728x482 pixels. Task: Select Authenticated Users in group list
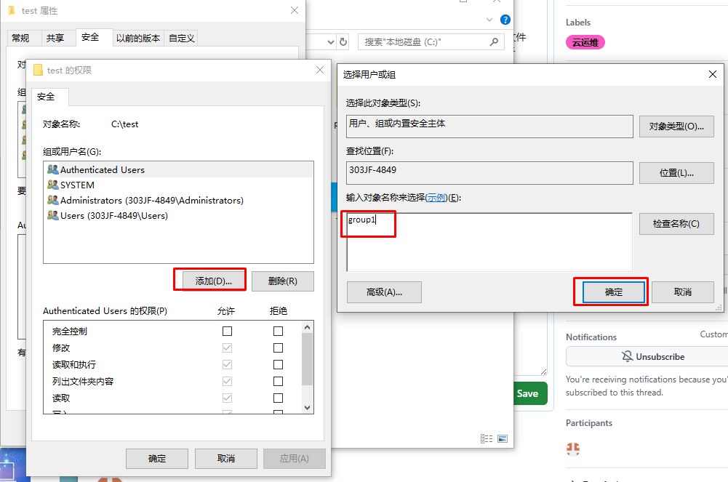click(x=178, y=170)
